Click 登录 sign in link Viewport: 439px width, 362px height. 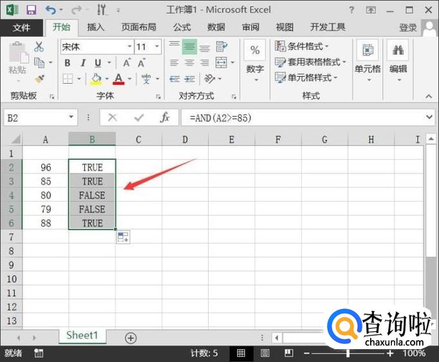[x=408, y=28]
